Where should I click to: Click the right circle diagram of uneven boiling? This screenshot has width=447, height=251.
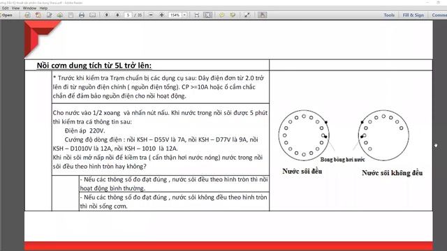click(383, 135)
